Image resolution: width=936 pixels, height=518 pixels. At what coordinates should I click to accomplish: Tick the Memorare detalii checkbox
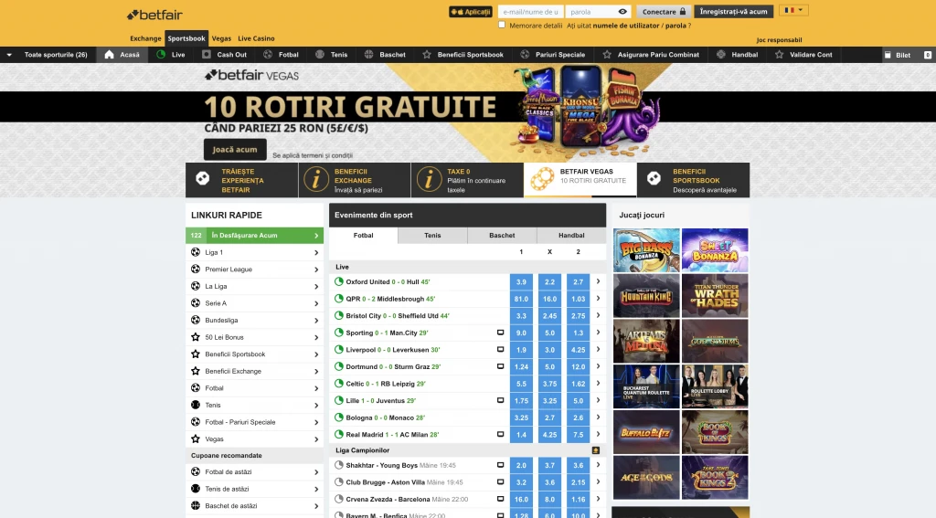click(502, 26)
